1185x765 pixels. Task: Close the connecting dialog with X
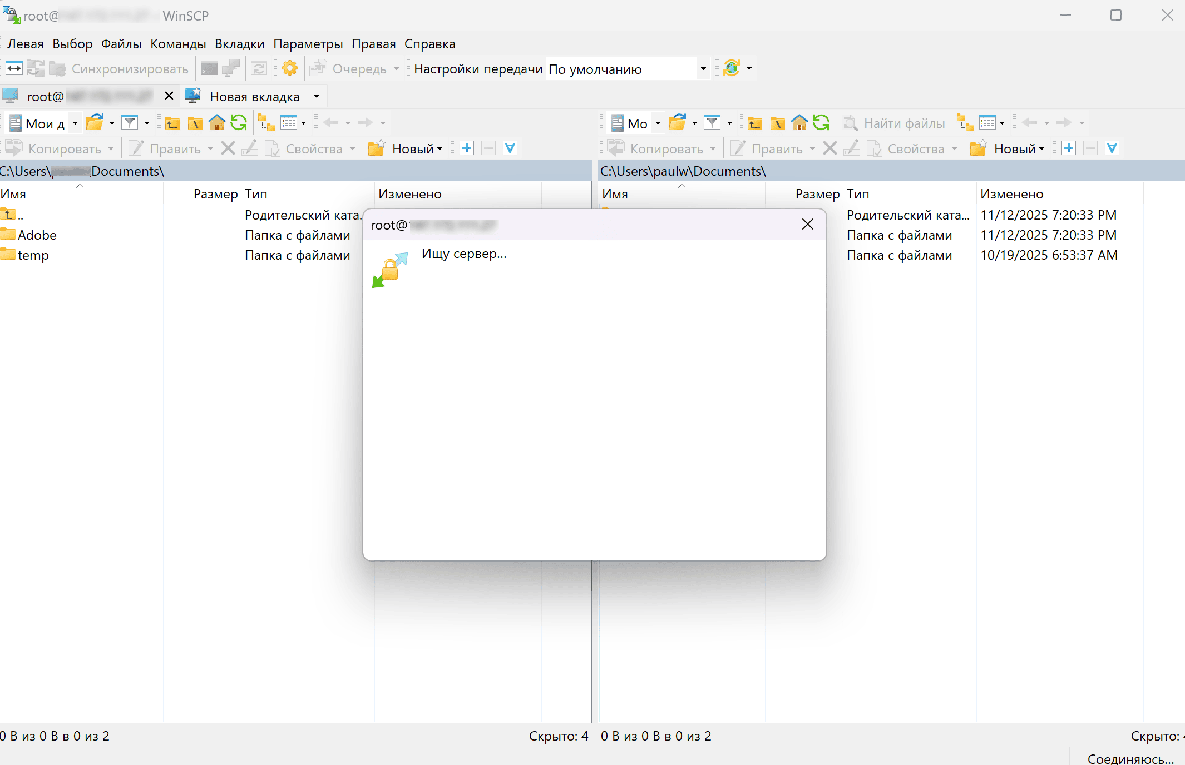pyautogui.click(x=807, y=225)
